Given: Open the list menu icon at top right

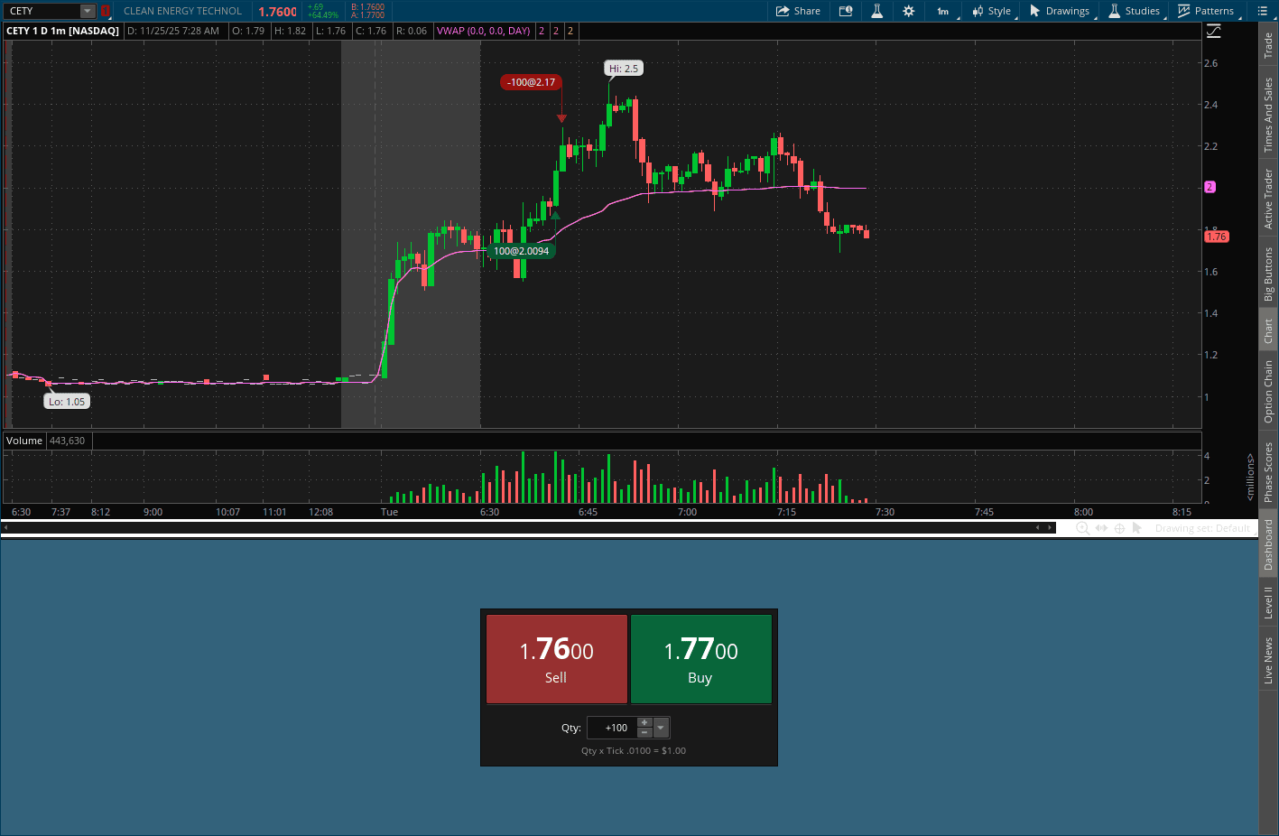Looking at the screenshot, I should click(1263, 11).
